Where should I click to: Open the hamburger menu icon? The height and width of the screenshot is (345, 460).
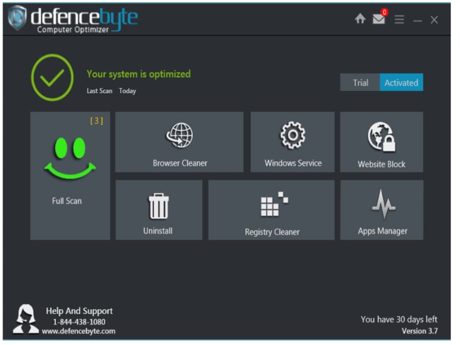[x=399, y=20]
